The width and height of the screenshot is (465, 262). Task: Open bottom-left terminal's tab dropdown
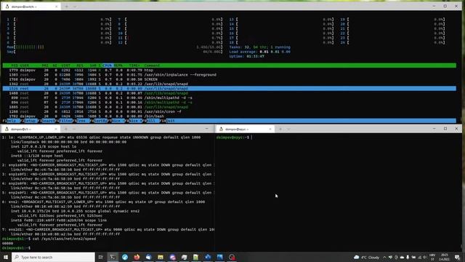point(74,129)
